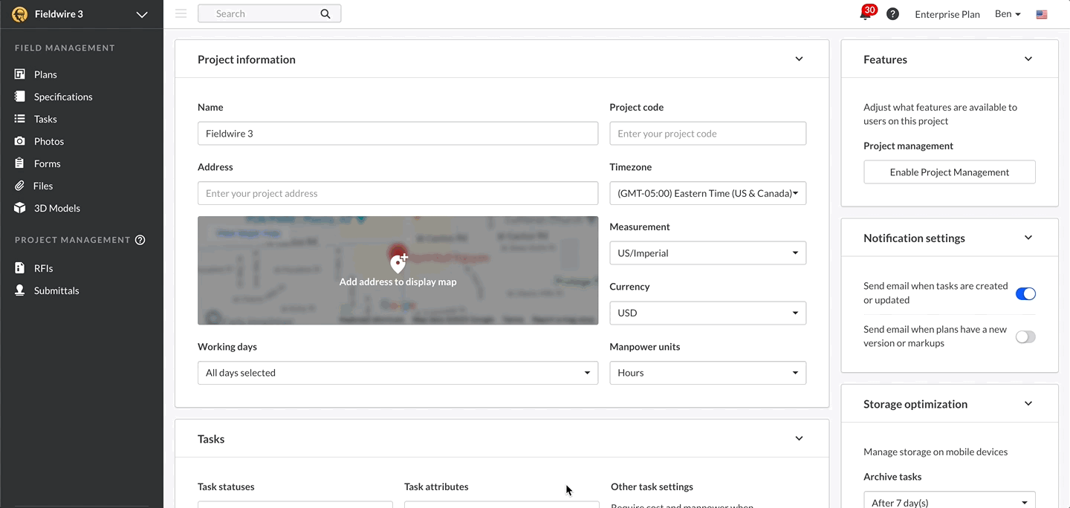Screen dimensions: 1070x508
Task: Toggle the sidebar hamburger menu
Action: pos(181,13)
